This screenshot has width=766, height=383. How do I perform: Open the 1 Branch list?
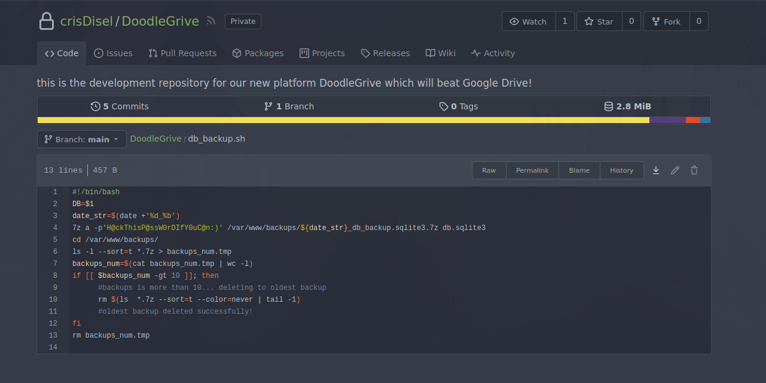click(x=289, y=106)
